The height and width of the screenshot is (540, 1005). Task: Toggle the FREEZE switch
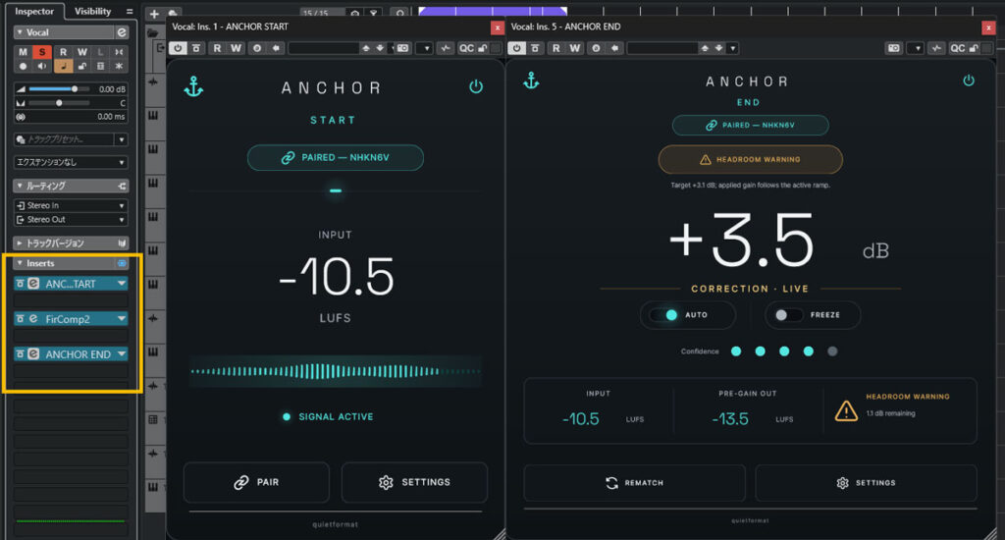[788, 315]
